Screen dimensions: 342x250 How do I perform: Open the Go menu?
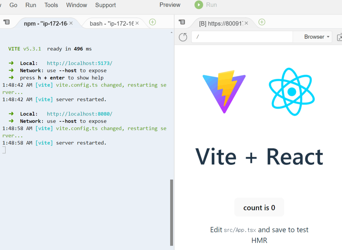pyautogui.click(x=13, y=5)
